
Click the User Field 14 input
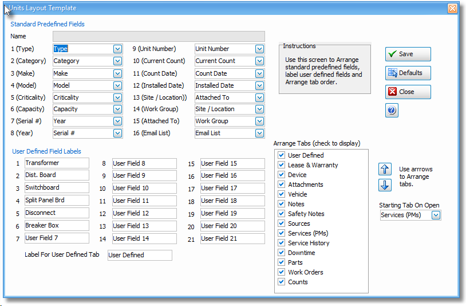(x=144, y=238)
